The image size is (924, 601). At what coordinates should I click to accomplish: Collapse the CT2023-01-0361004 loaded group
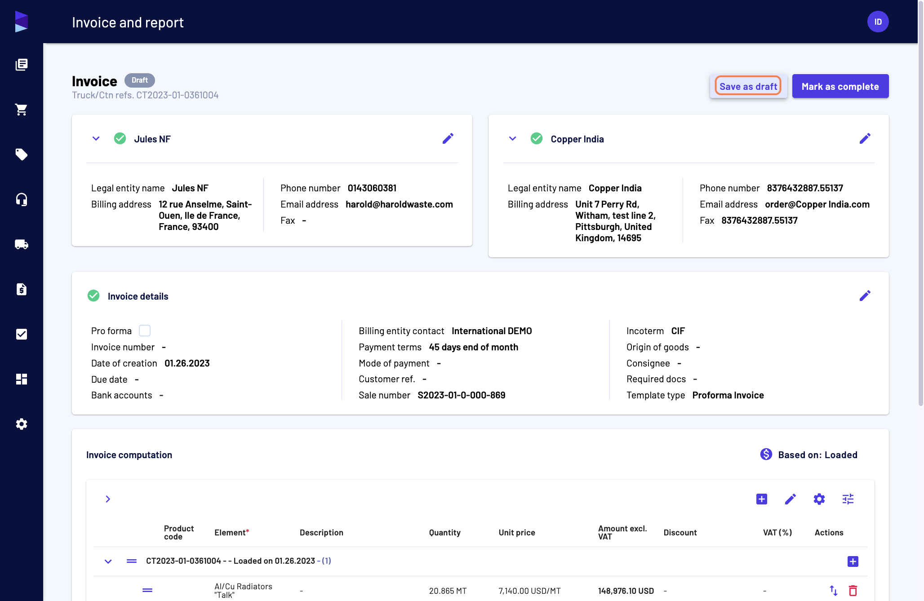click(108, 561)
